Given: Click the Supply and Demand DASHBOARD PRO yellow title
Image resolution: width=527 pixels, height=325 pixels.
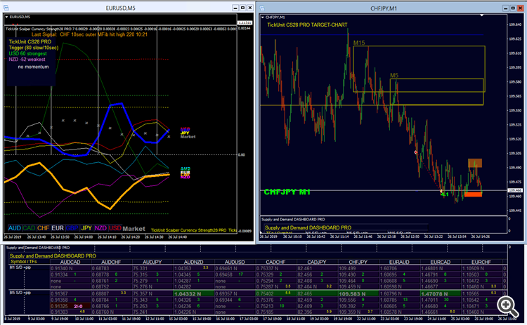Looking at the screenshot, I should pos(53,256).
